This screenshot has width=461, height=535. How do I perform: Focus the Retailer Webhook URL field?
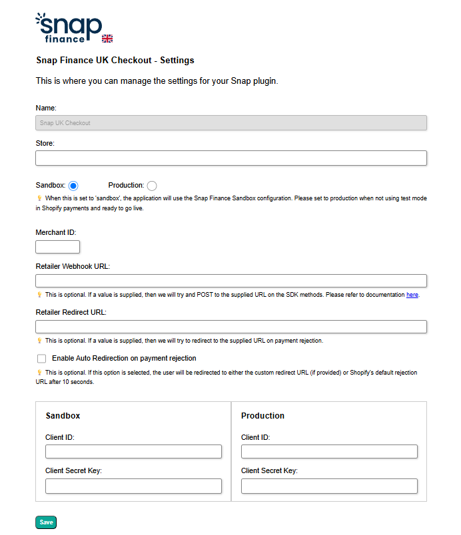[x=231, y=281]
